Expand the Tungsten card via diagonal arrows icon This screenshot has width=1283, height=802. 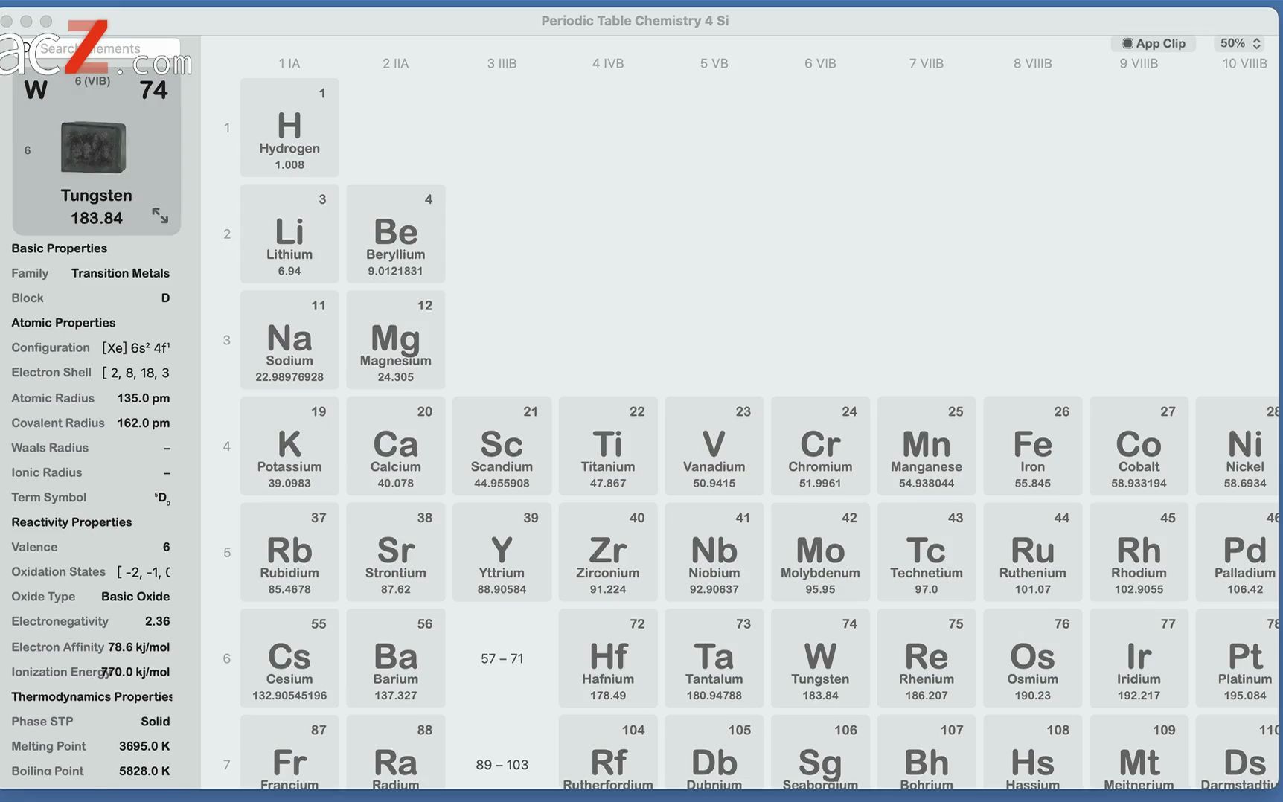[160, 216]
